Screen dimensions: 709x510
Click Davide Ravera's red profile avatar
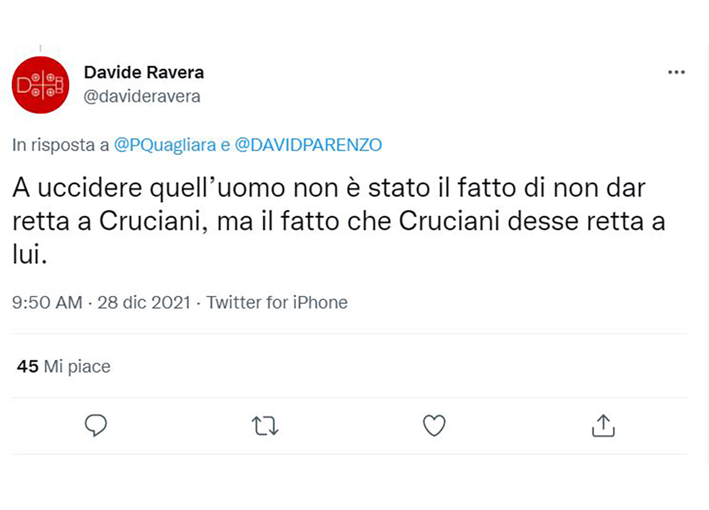40,84
